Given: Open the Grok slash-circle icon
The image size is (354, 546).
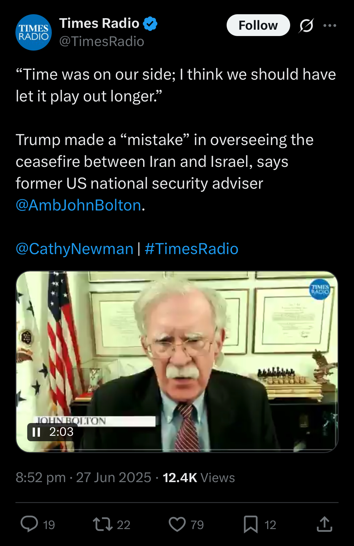Looking at the screenshot, I should tap(306, 25).
